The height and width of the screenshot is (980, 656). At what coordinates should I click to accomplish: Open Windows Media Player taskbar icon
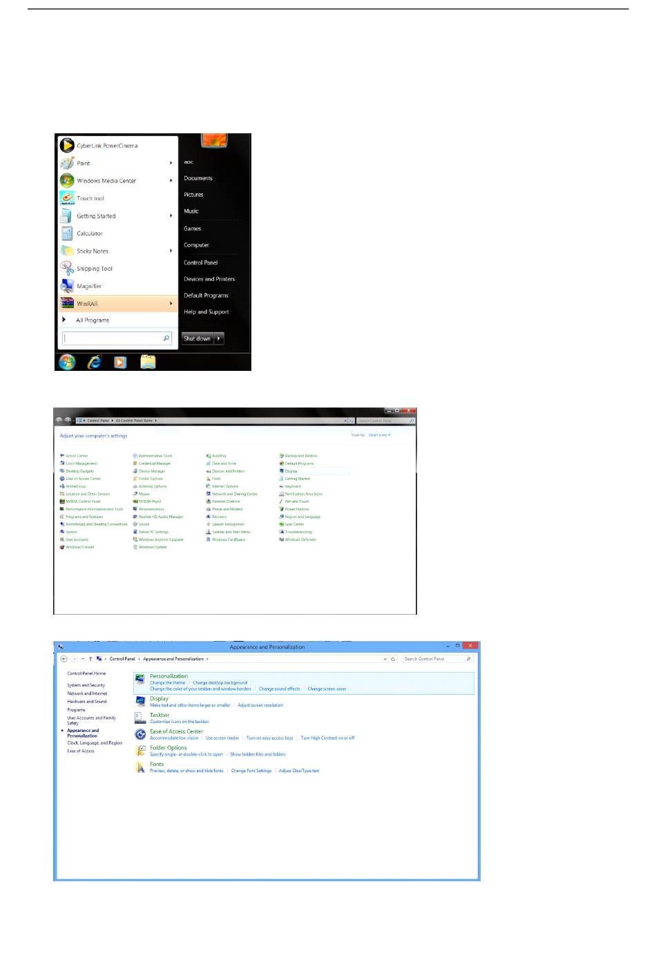coord(120,362)
